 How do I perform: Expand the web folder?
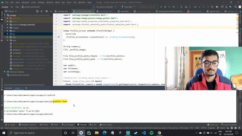[x=8, y=40]
